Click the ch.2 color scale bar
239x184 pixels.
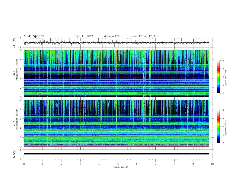pyautogui.click(x=218, y=127)
